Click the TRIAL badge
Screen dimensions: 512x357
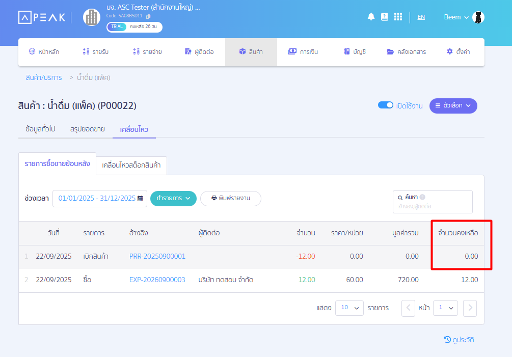pyautogui.click(x=117, y=27)
